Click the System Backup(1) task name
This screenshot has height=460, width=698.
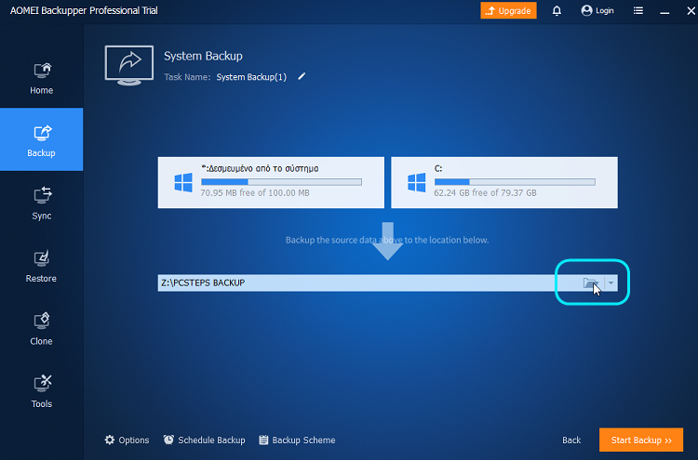251,77
